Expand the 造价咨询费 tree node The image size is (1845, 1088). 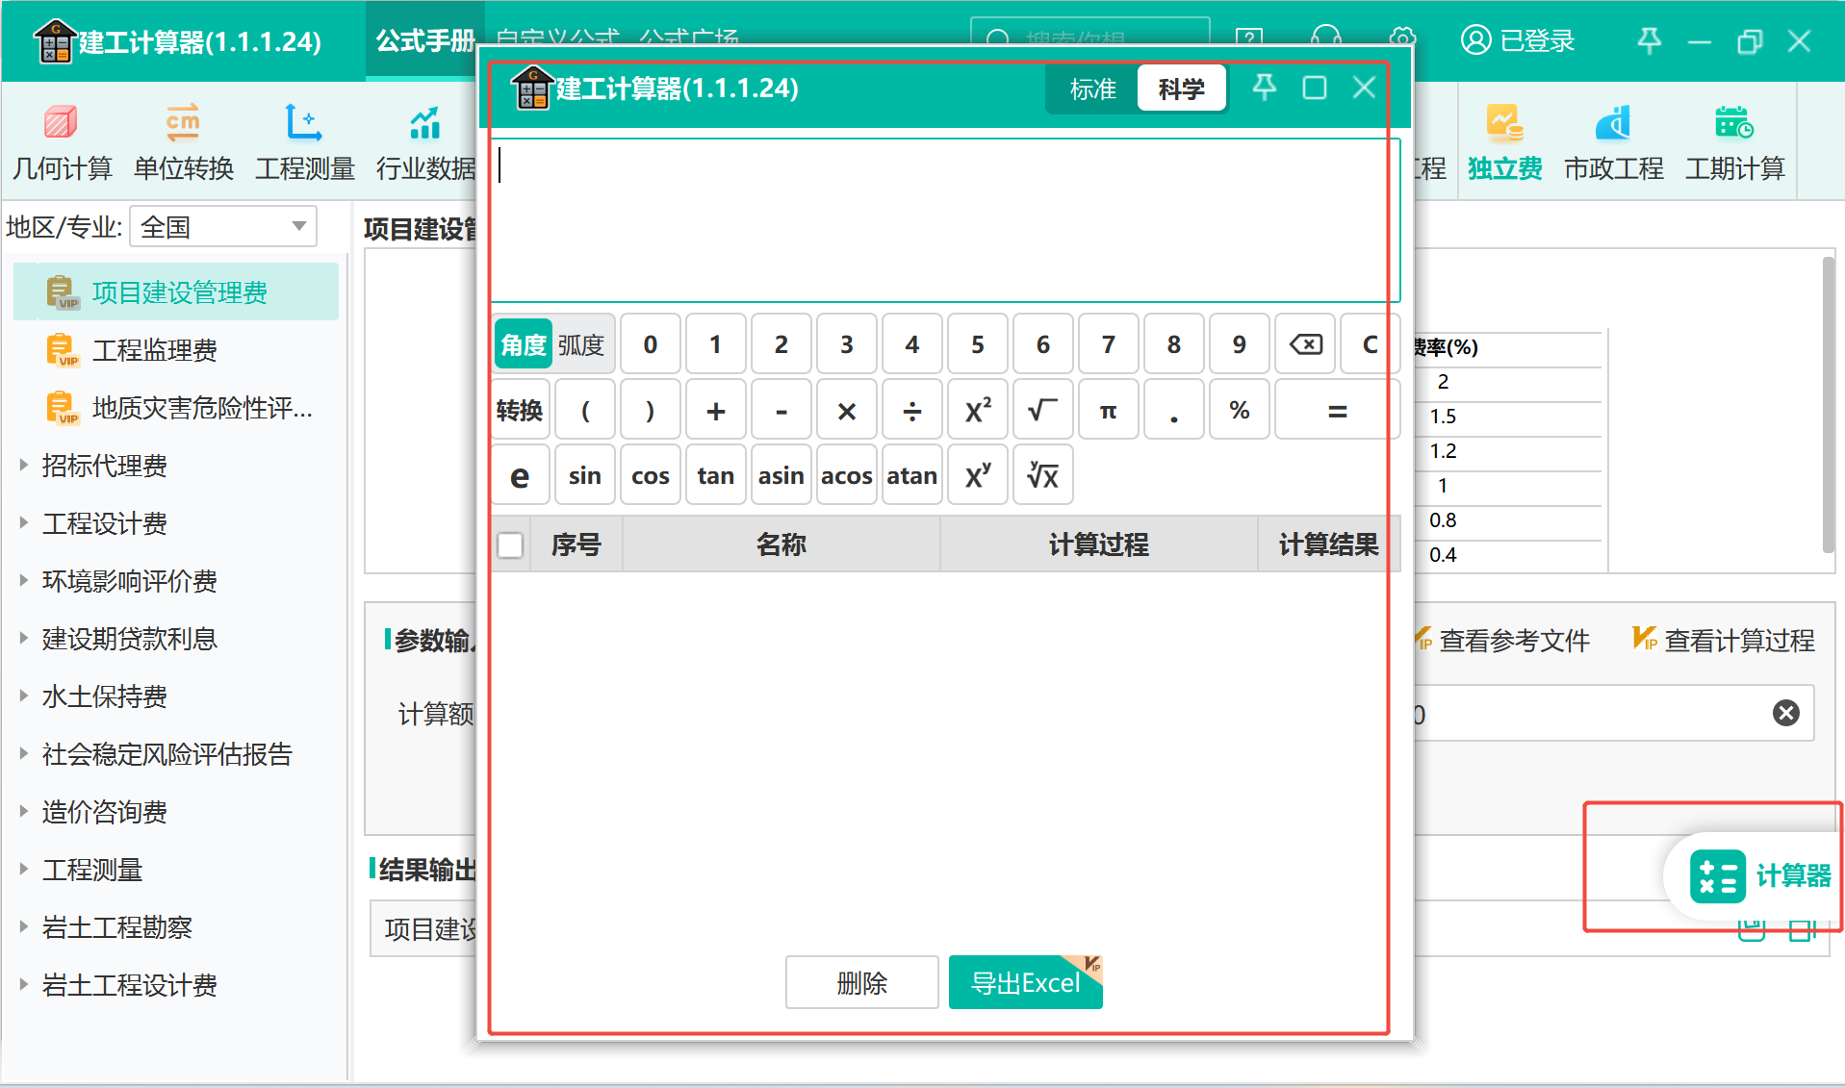24,812
